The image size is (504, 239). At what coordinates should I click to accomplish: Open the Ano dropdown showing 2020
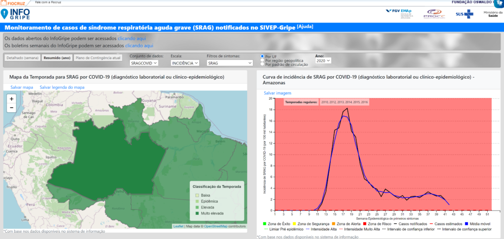(323, 60)
